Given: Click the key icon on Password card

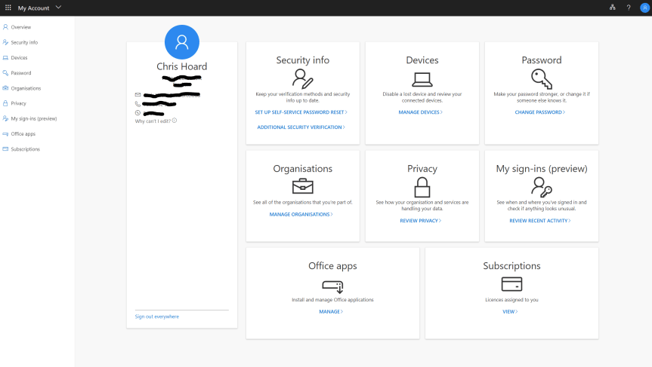Looking at the screenshot, I should click(541, 78).
